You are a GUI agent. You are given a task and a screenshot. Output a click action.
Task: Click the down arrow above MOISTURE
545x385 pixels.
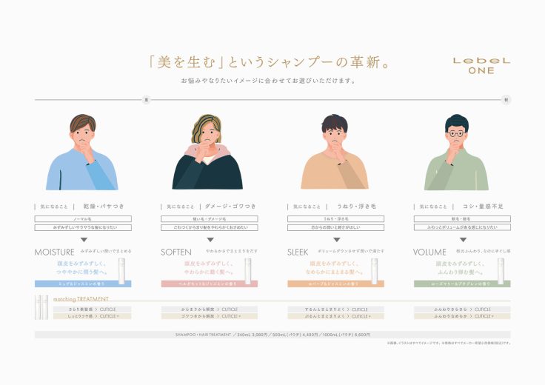pyautogui.click(x=84, y=240)
